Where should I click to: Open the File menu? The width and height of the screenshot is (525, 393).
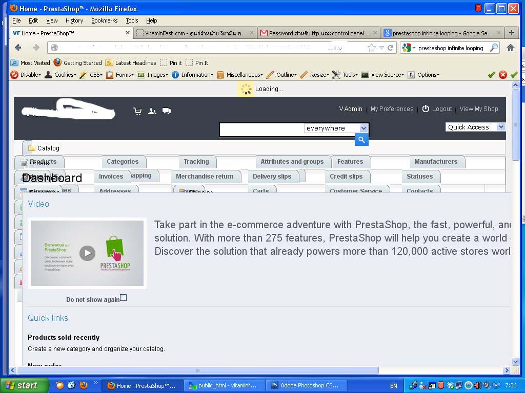(16, 20)
